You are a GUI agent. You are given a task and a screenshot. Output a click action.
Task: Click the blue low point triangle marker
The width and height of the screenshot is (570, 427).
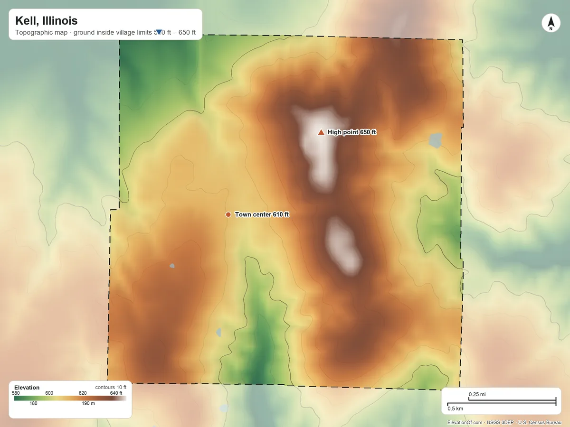159,32
